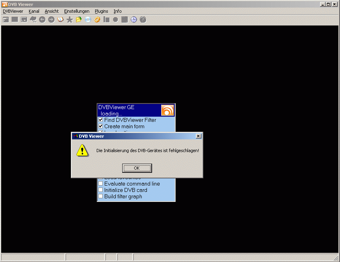Click the resize grip in status bar corner
Screen dimensions: 340x262
pyautogui.click(x=336, y=258)
